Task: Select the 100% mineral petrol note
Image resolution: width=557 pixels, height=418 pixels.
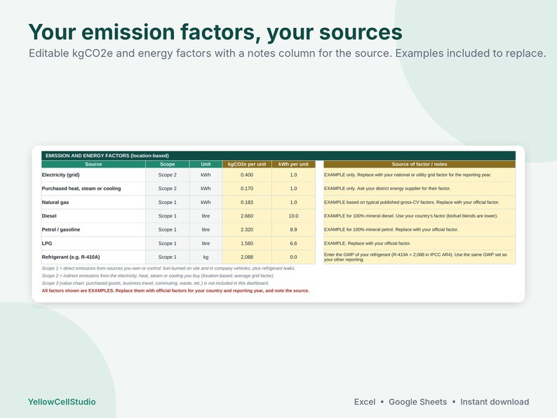Action: tap(420, 230)
